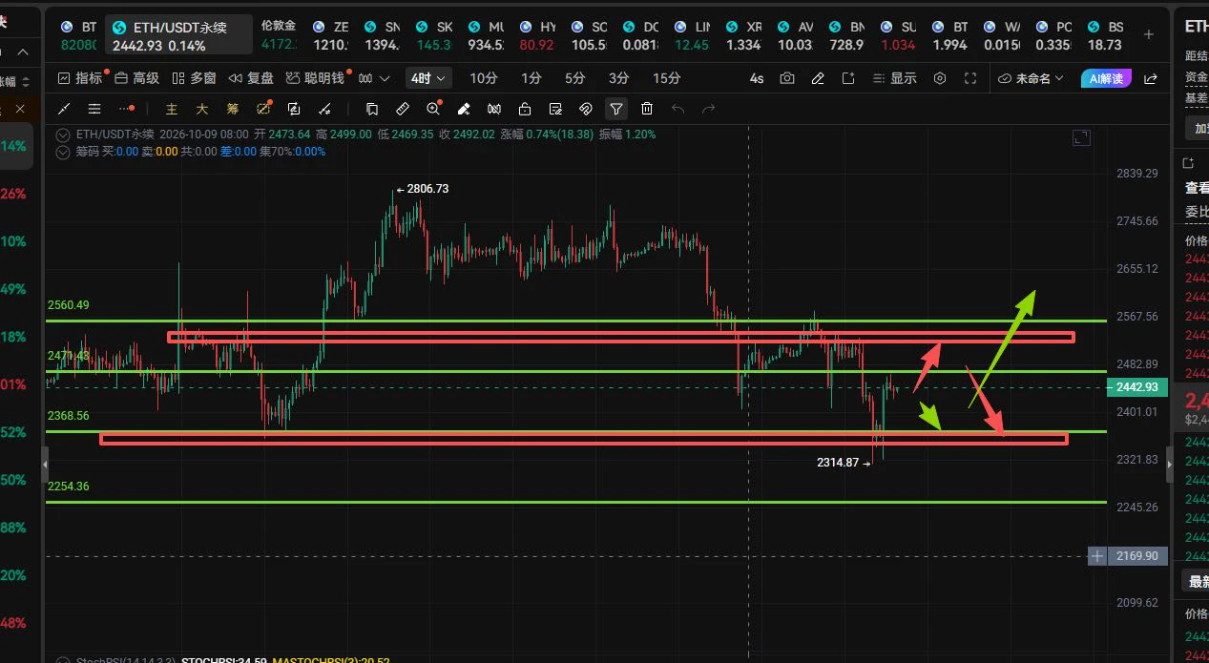This screenshot has width=1209, height=663.
Task: Switch to the ETH/USDT永续 tab
Action: 178,35
